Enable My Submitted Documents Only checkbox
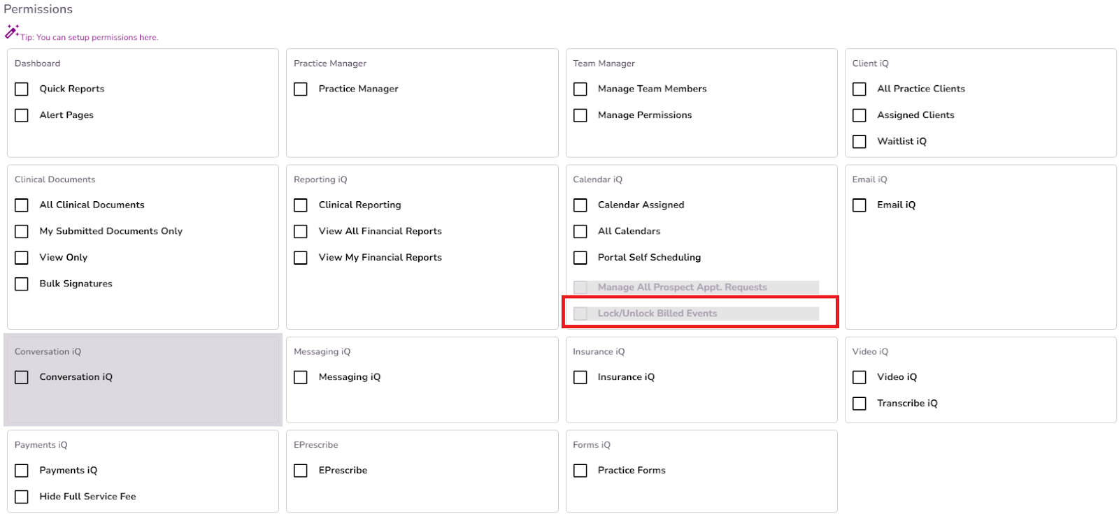The image size is (1119, 528). point(22,231)
